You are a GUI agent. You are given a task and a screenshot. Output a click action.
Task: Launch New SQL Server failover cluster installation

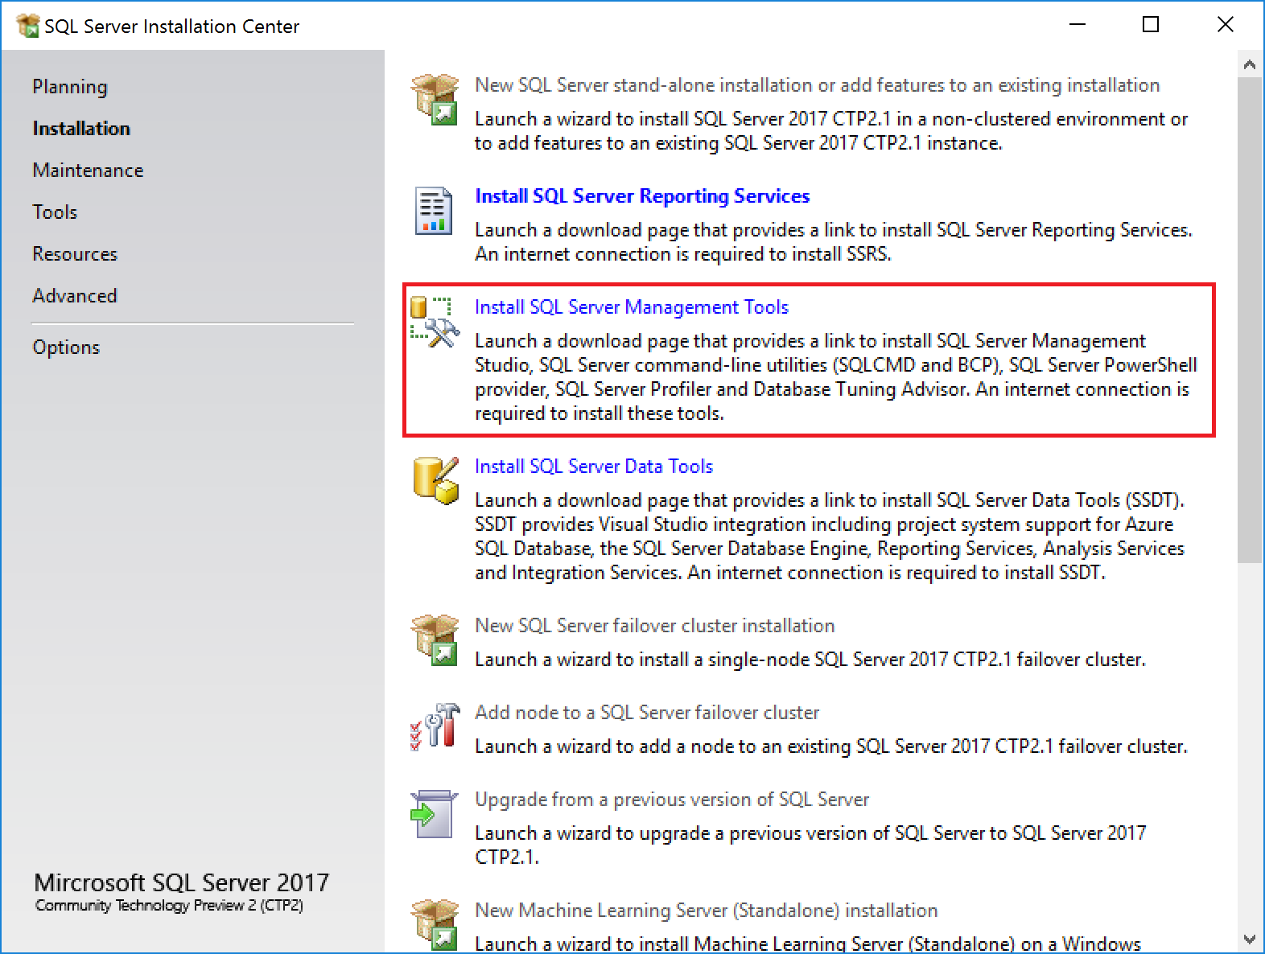[654, 626]
